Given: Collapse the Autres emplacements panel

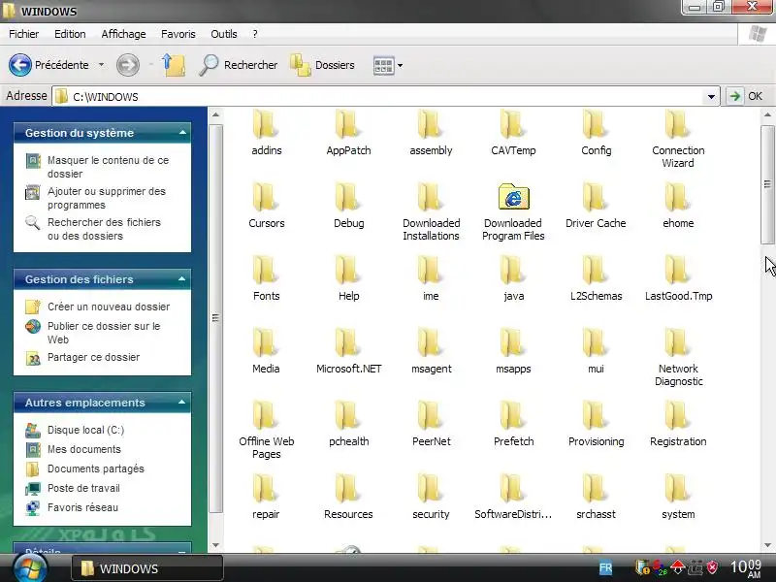Looking at the screenshot, I should (x=182, y=403).
